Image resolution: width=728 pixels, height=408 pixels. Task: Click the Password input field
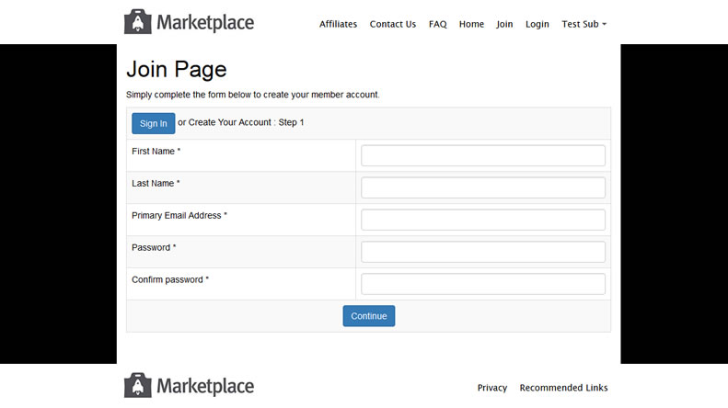click(482, 252)
